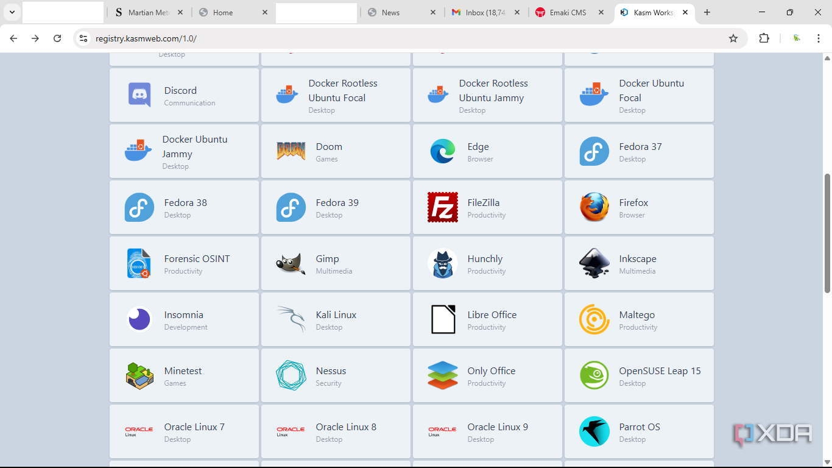Open the tab search dropdown arrow
This screenshot has height=468, width=832.
[x=12, y=12]
